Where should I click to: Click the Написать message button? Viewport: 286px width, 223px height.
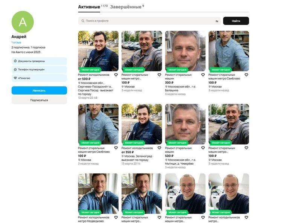39,90
